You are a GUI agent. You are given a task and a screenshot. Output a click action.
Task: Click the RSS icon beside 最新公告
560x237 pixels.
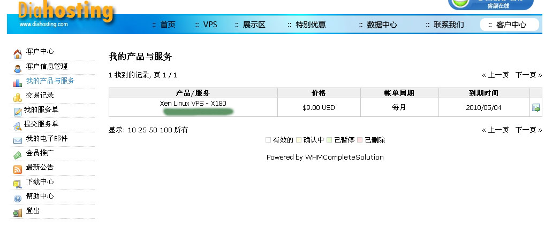(x=18, y=169)
